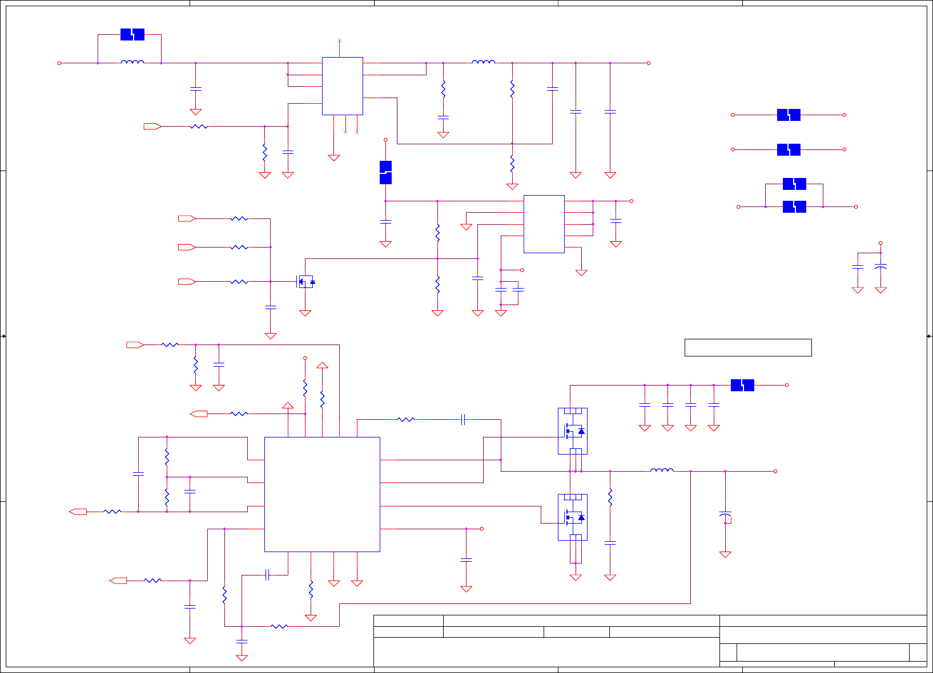Click the off-page port at the upper left
933x673 pixels.
[152, 127]
